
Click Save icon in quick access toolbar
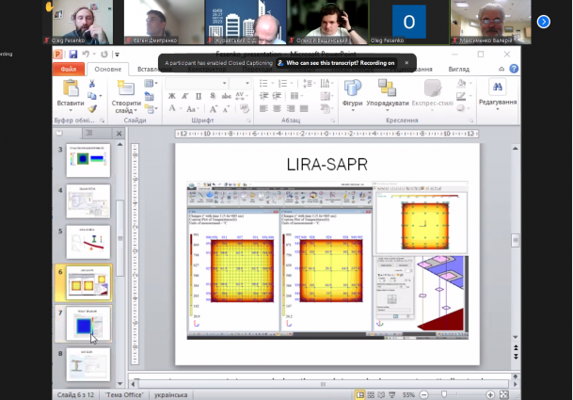pos(72,55)
